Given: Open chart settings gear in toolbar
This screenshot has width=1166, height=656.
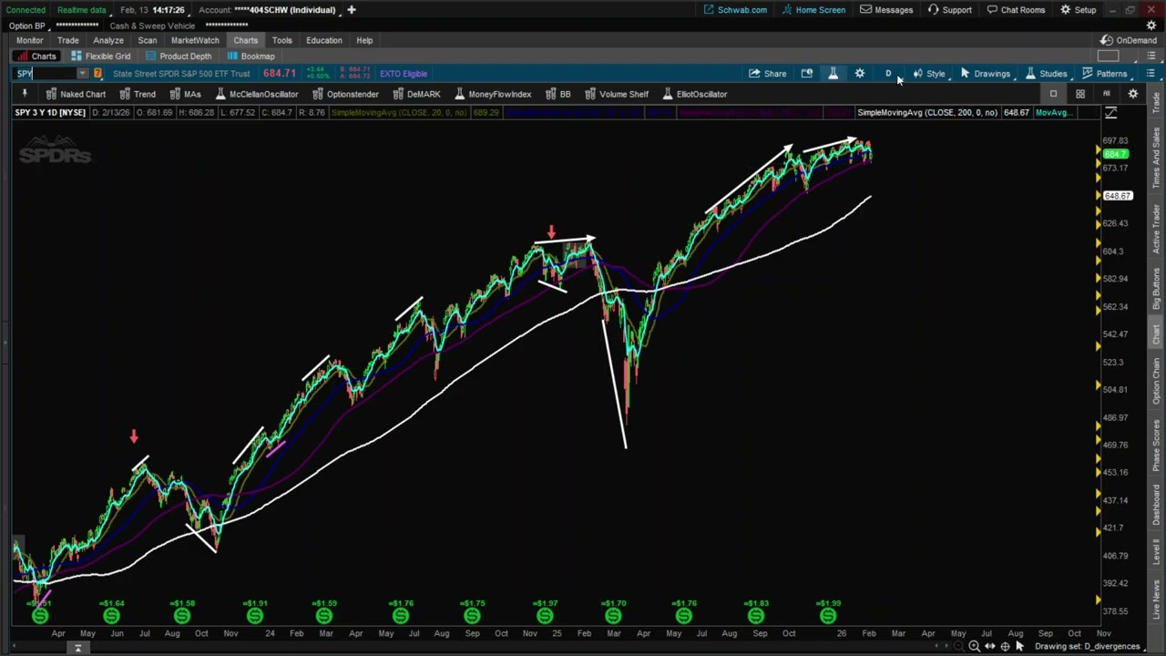Looking at the screenshot, I should [859, 74].
